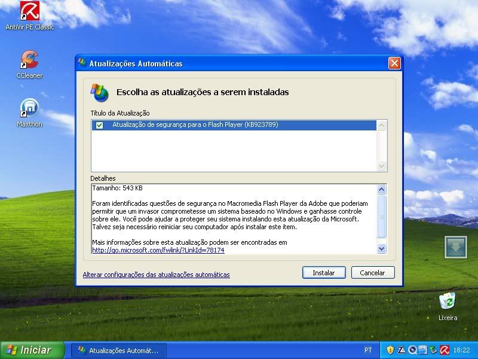
Task: Select the Flash Player security update row
Action: click(x=234, y=125)
